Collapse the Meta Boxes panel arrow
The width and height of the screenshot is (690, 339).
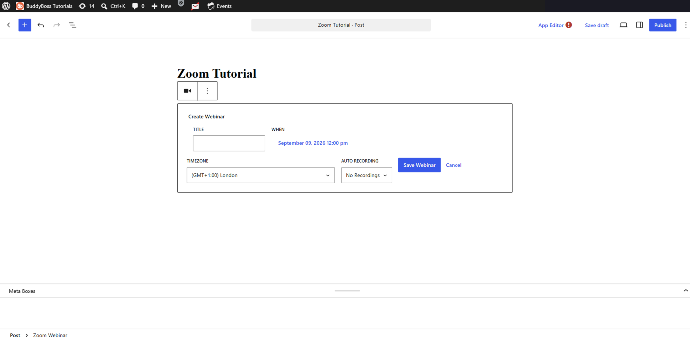point(686,291)
